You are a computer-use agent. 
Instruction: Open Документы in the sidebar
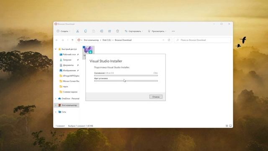[x=68, y=65]
